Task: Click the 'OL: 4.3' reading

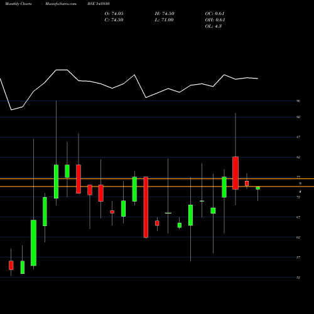Action: click(x=214, y=26)
